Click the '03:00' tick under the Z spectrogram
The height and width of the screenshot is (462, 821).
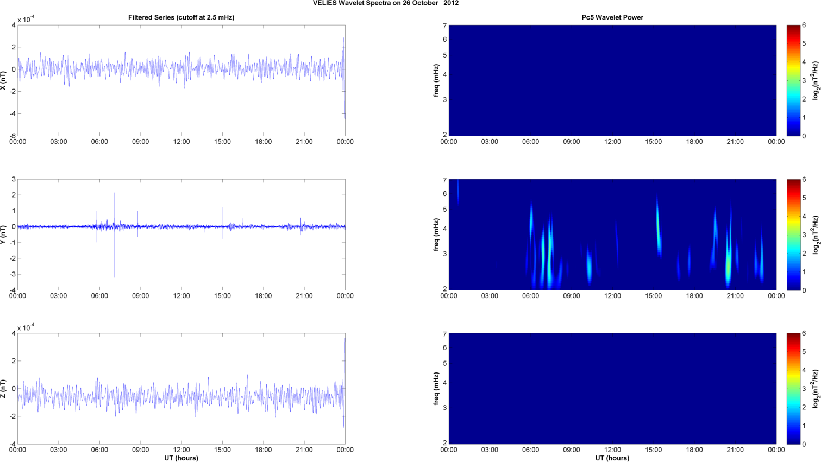490,450
